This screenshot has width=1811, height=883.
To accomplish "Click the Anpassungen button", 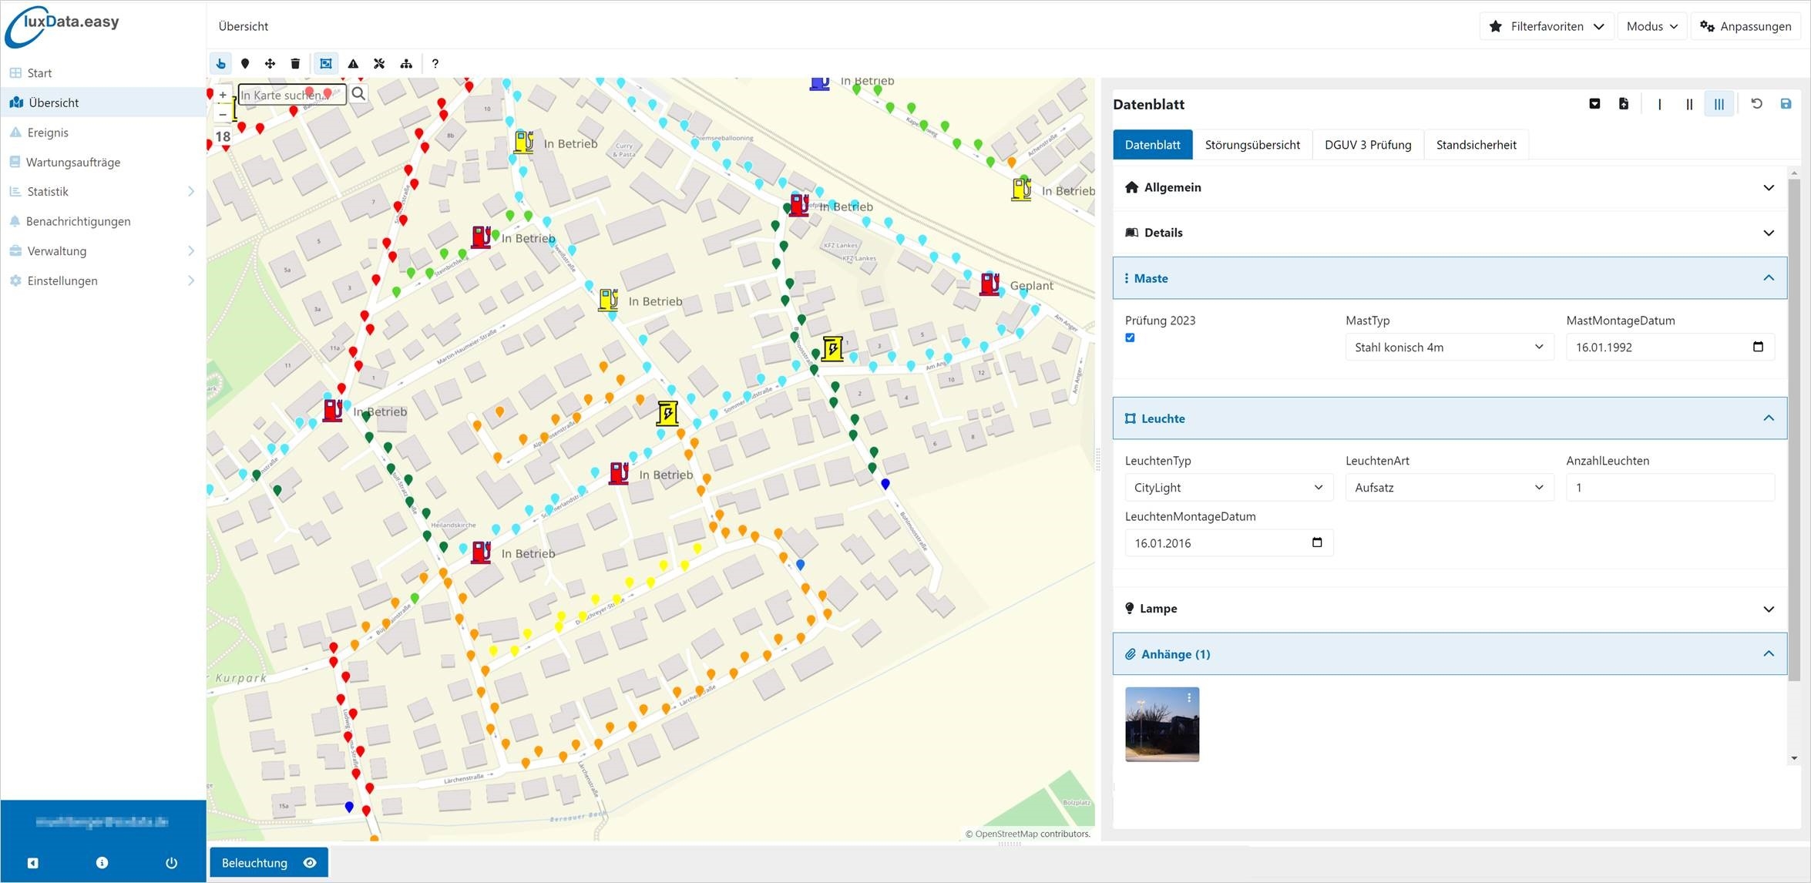I will [x=1745, y=26].
